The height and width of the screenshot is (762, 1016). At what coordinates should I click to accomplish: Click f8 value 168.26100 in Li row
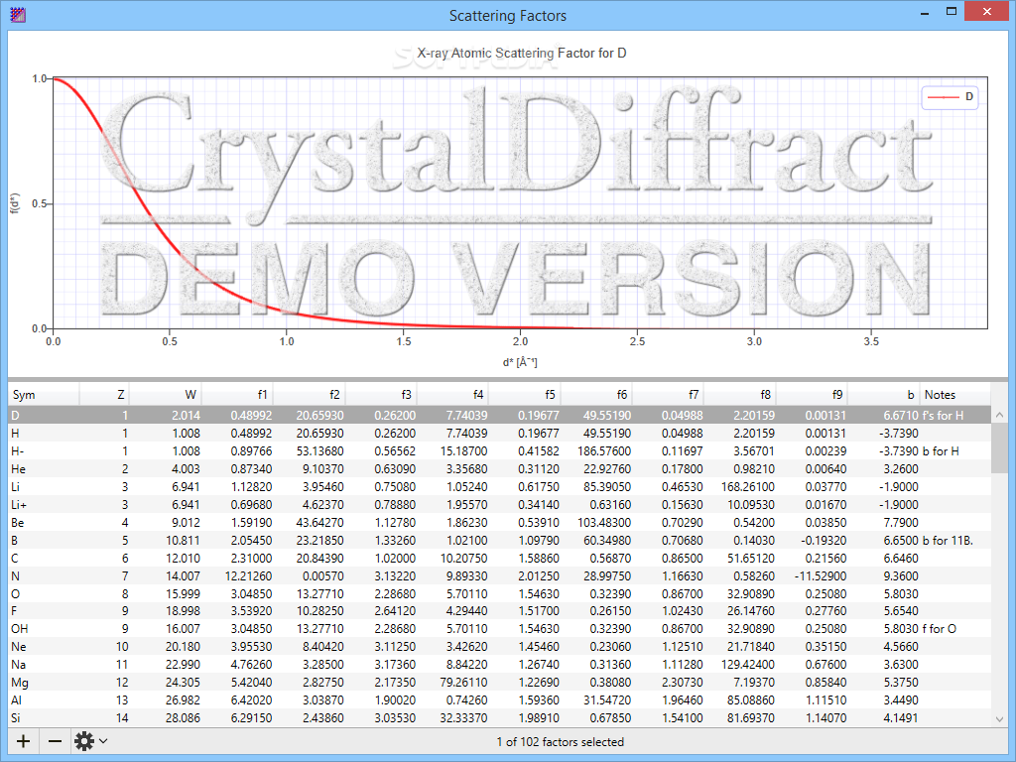(x=748, y=486)
